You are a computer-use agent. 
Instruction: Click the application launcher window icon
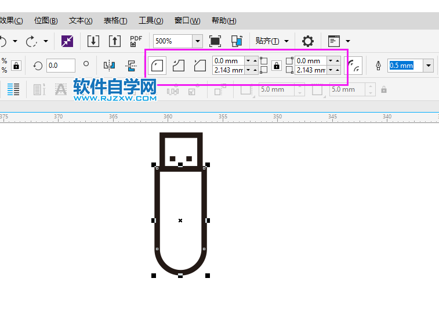coord(334,41)
